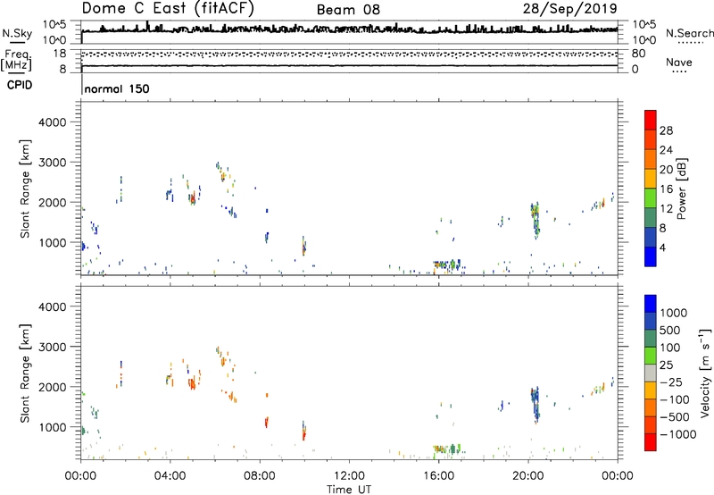Click the 'Beam 08' label

[348, 10]
